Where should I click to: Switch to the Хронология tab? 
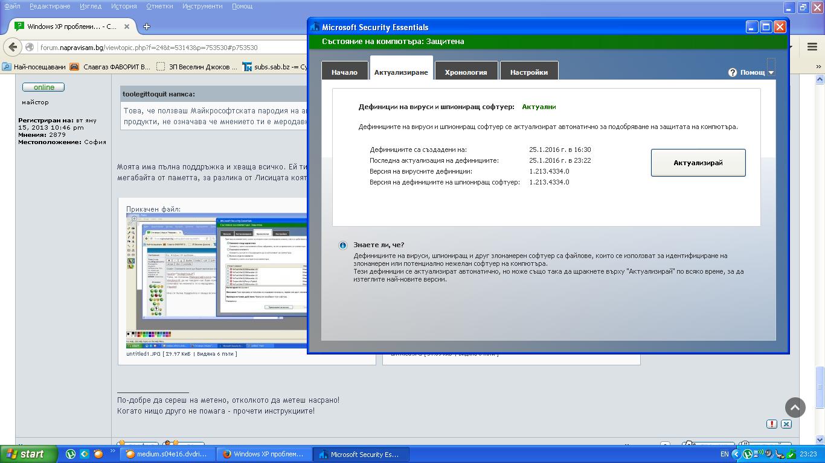coord(466,72)
